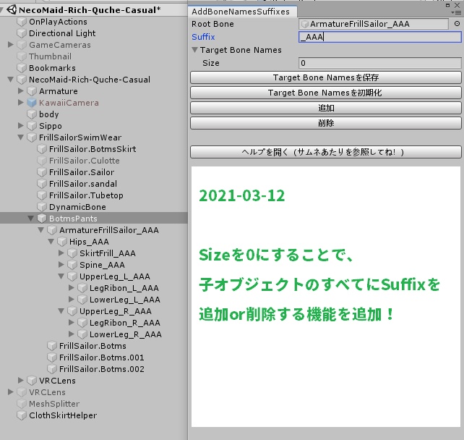464x440 pixels.
Task: Collapse the NecoMaid-Rich-Quche-Casual child object
Action: click(x=11, y=80)
